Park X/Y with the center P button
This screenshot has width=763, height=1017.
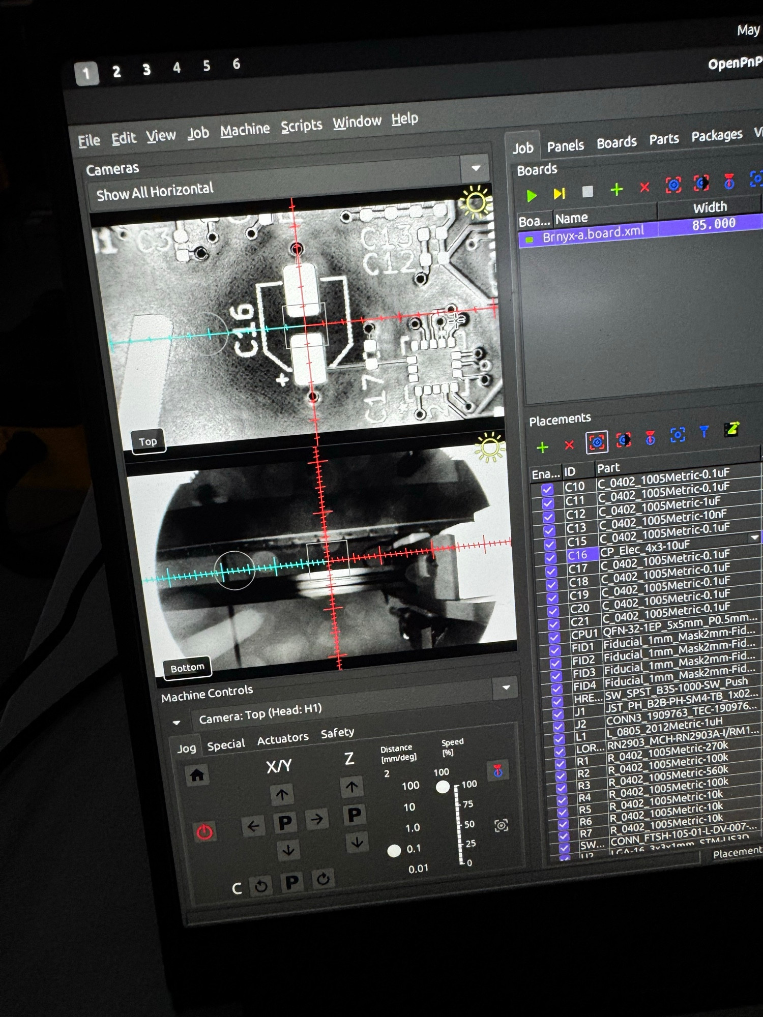coord(285,822)
